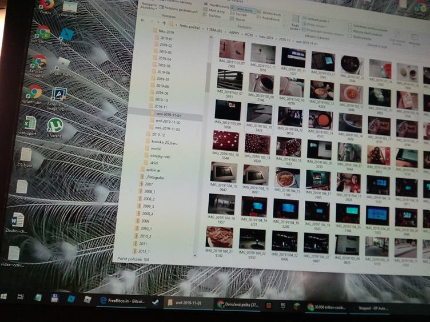Viewport: 430px width, 322px height.
Task: Open the Roblox Studio desktop icon
Action: pyautogui.click(x=66, y=39)
